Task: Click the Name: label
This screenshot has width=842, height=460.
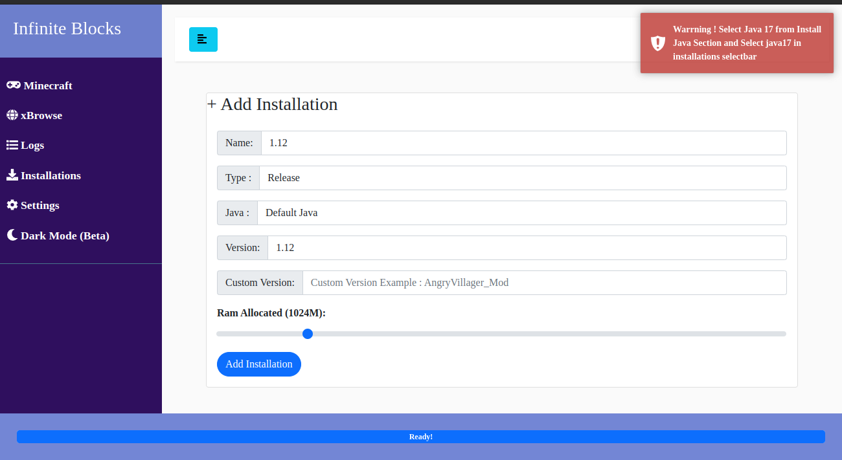Action: click(x=239, y=143)
